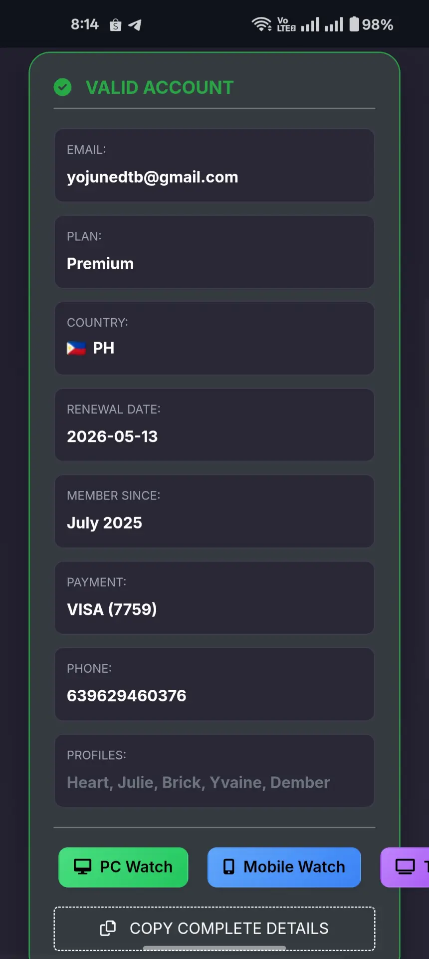The height and width of the screenshot is (959, 429).
Task: Tap the Philippines flag icon
Action: tap(76, 348)
